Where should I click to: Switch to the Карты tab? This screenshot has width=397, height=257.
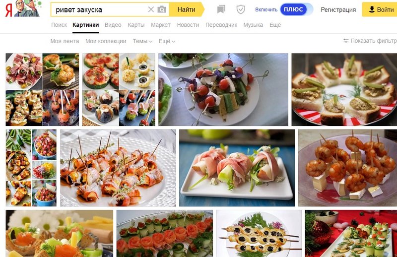[x=136, y=25]
